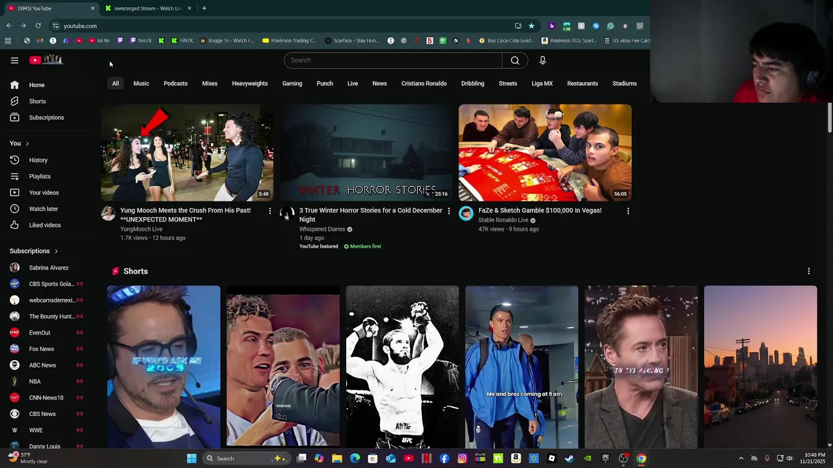Select the Liga MX filter chip
Viewport: 833px width, 468px height.
click(x=542, y=83)
